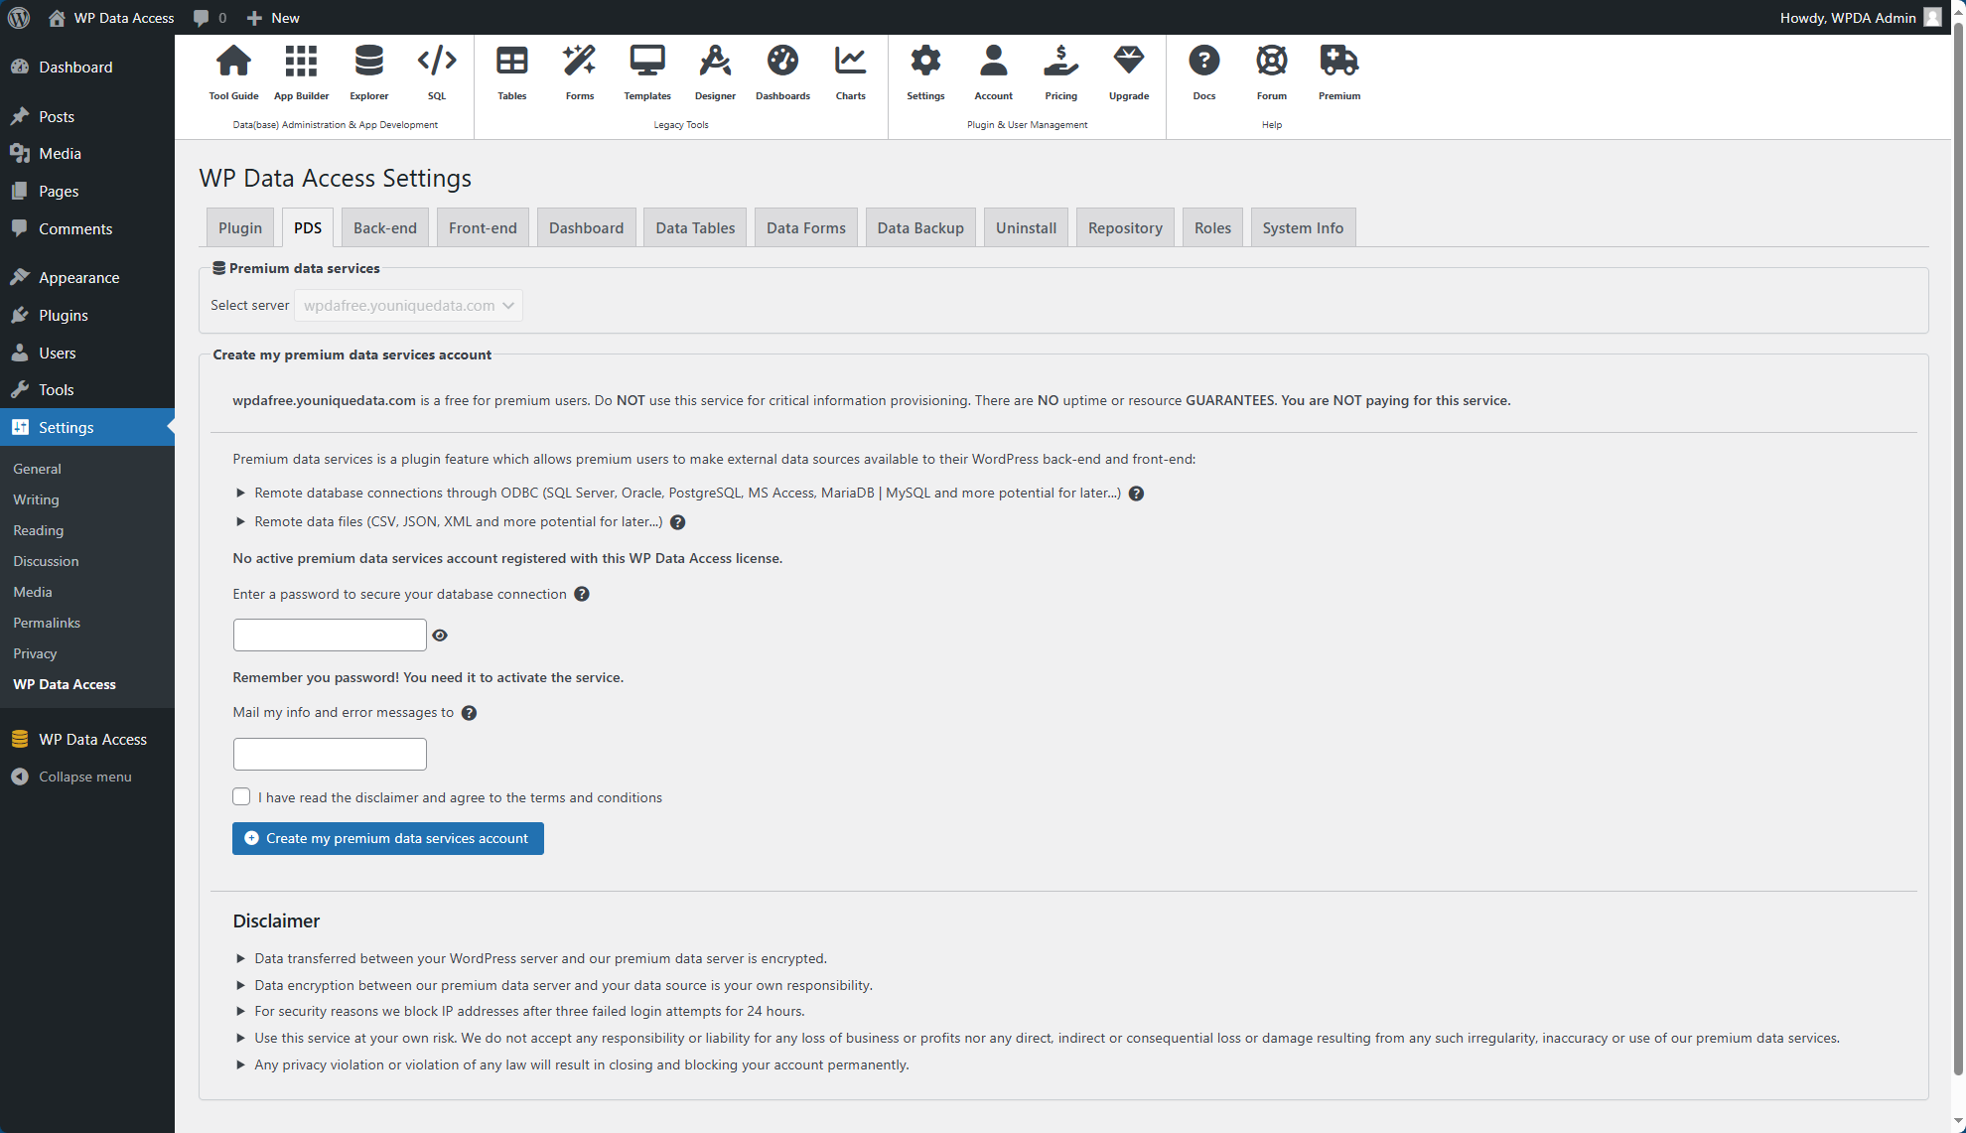Expand the ODBC connections help tooltip

(x=1135, y=493)
